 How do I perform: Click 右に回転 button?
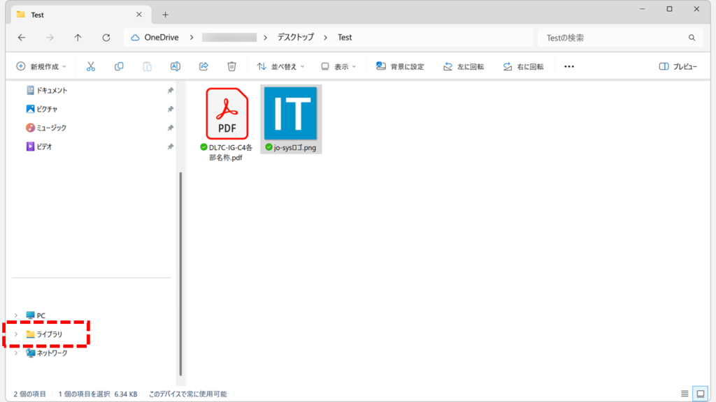523,66
